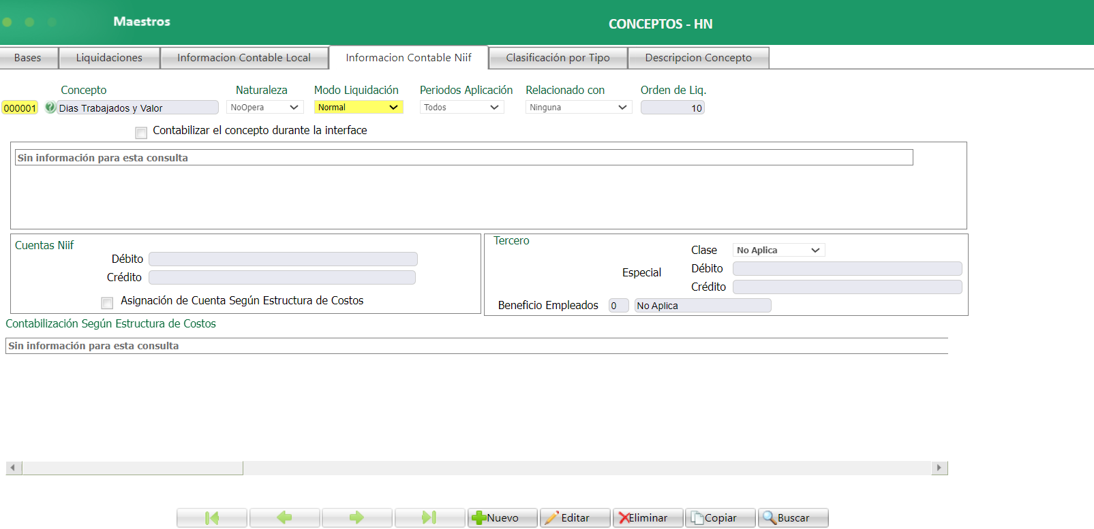
Task: Jump to the last record
Action: coord(429,518)
